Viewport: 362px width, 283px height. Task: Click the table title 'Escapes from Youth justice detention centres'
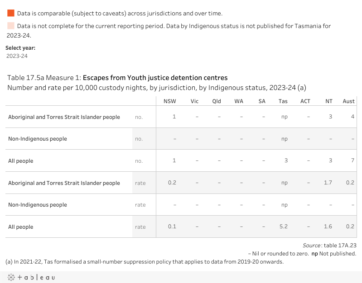click(x=155, y=78)
